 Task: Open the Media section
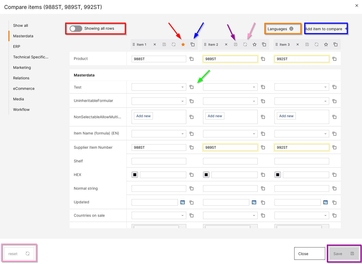pyautogui.click(x=18, y=99)
